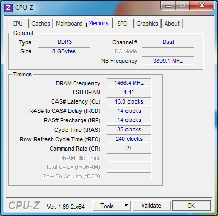Select the Mainboard tab
This screenshot has height=216, width=218.
click(x=69, y=24)
